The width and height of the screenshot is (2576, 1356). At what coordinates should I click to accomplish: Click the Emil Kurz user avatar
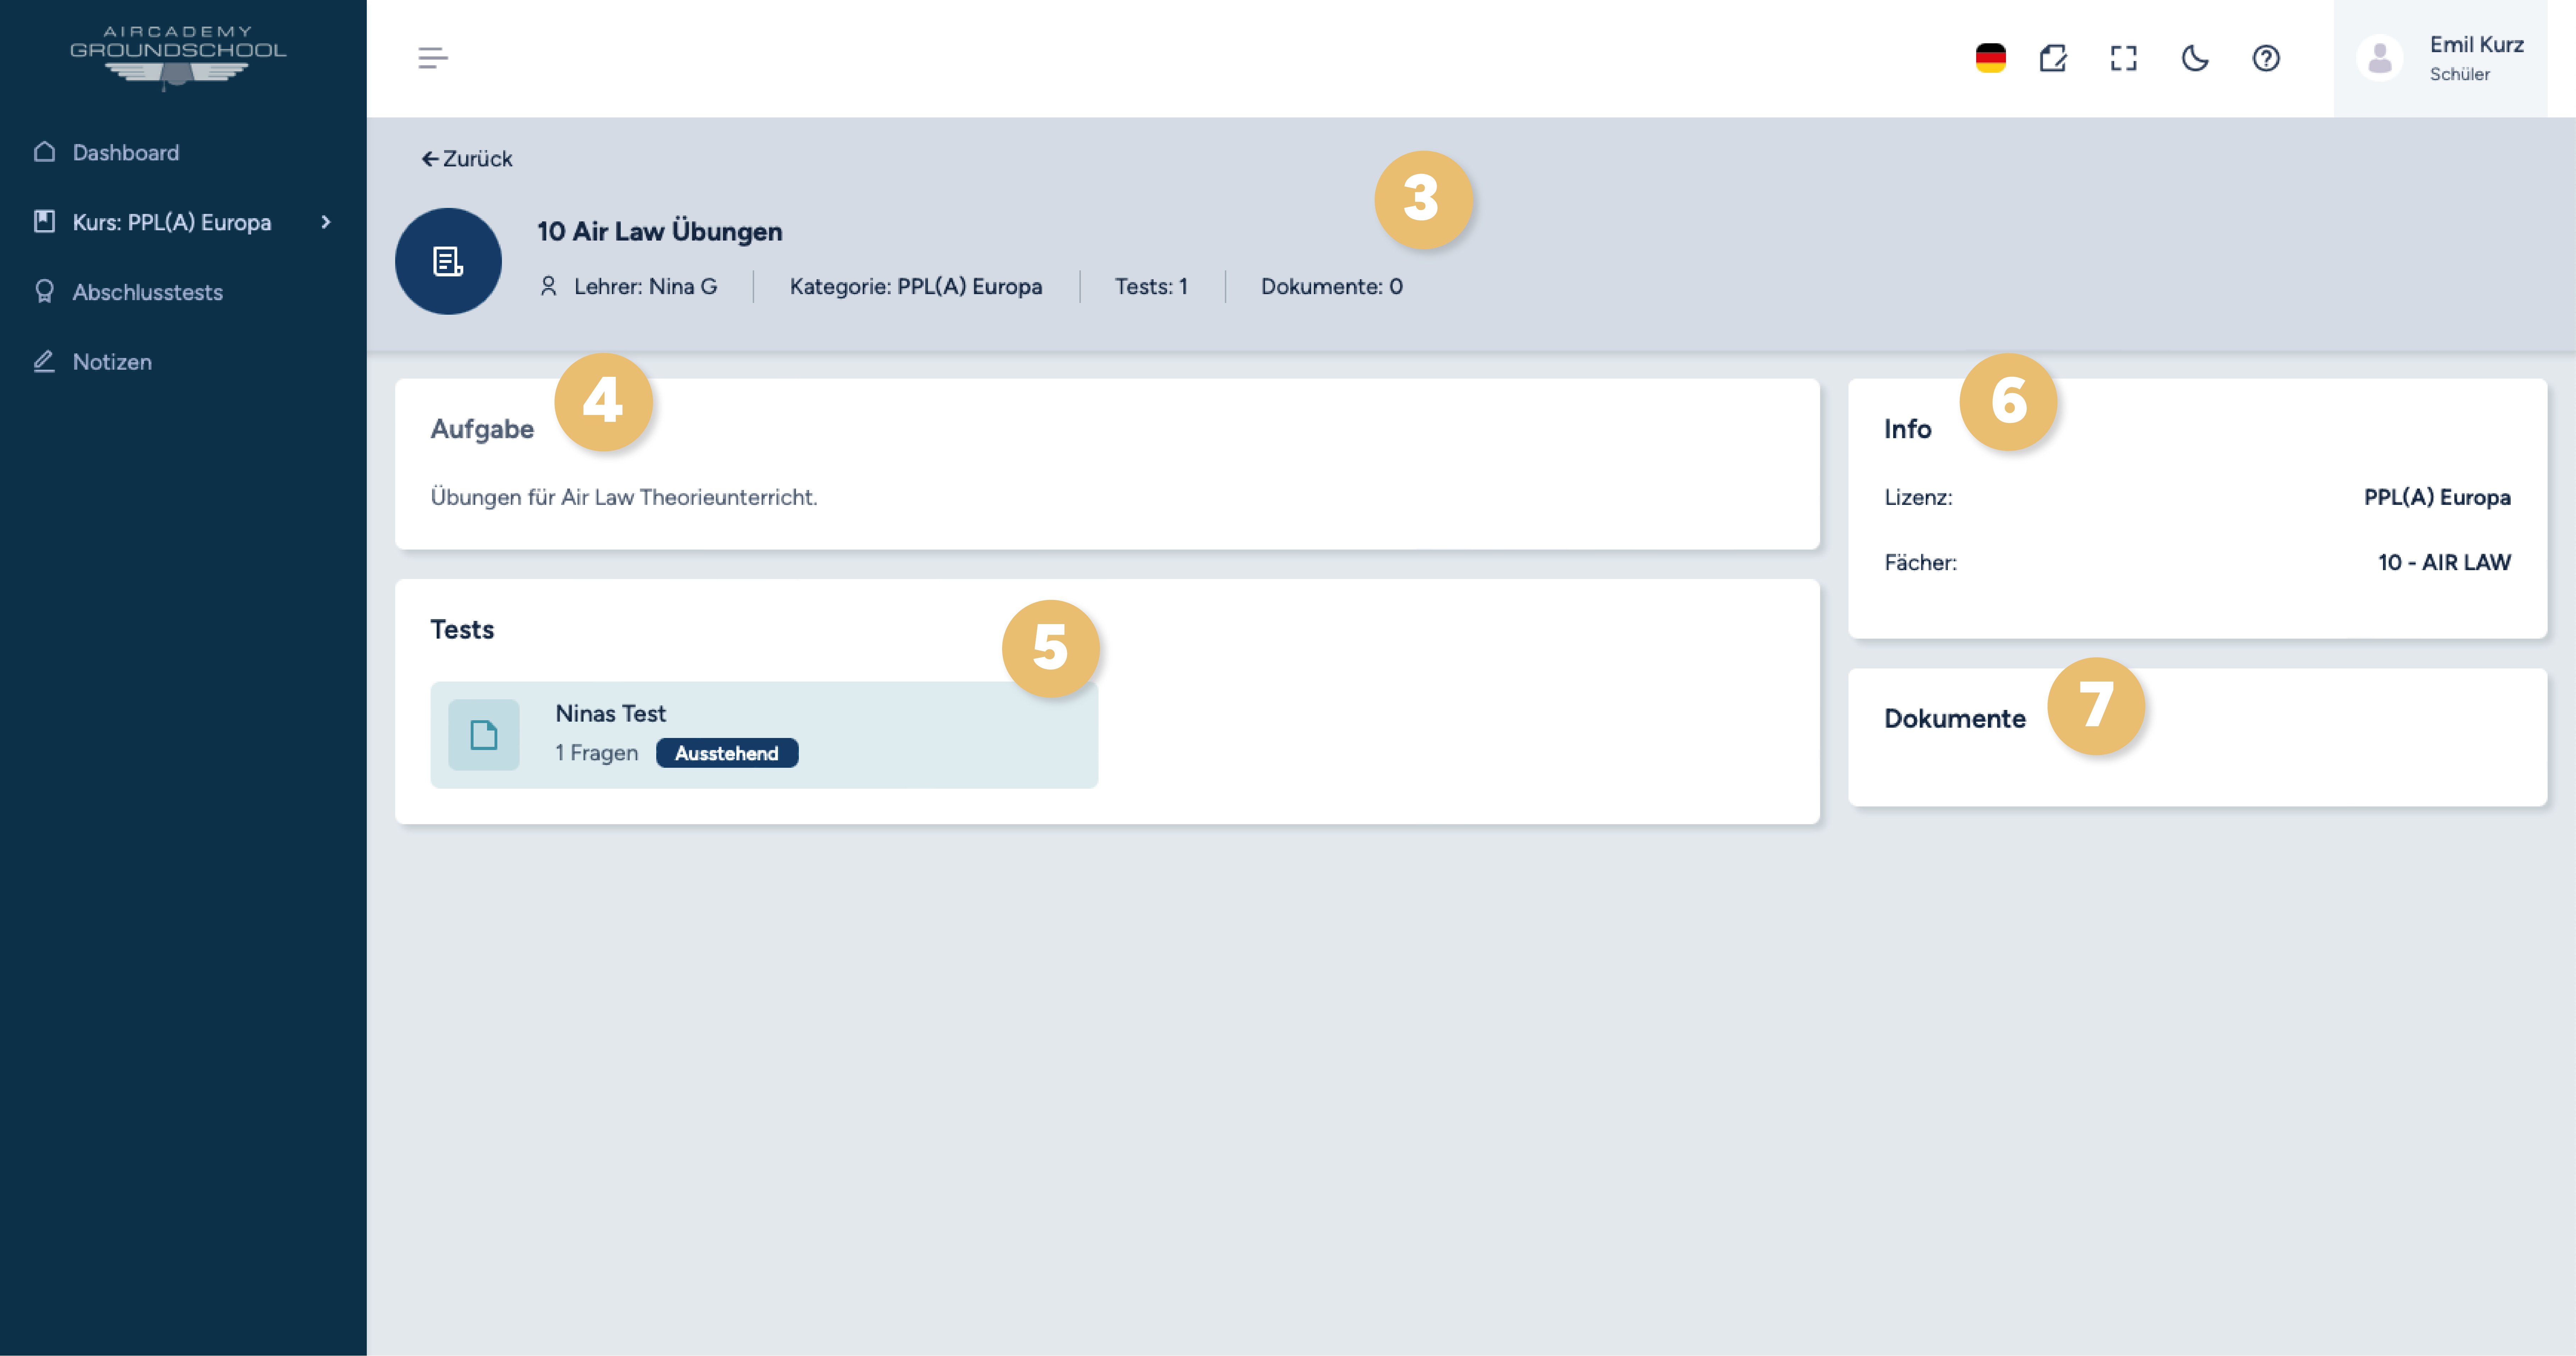pos(2380,58)
